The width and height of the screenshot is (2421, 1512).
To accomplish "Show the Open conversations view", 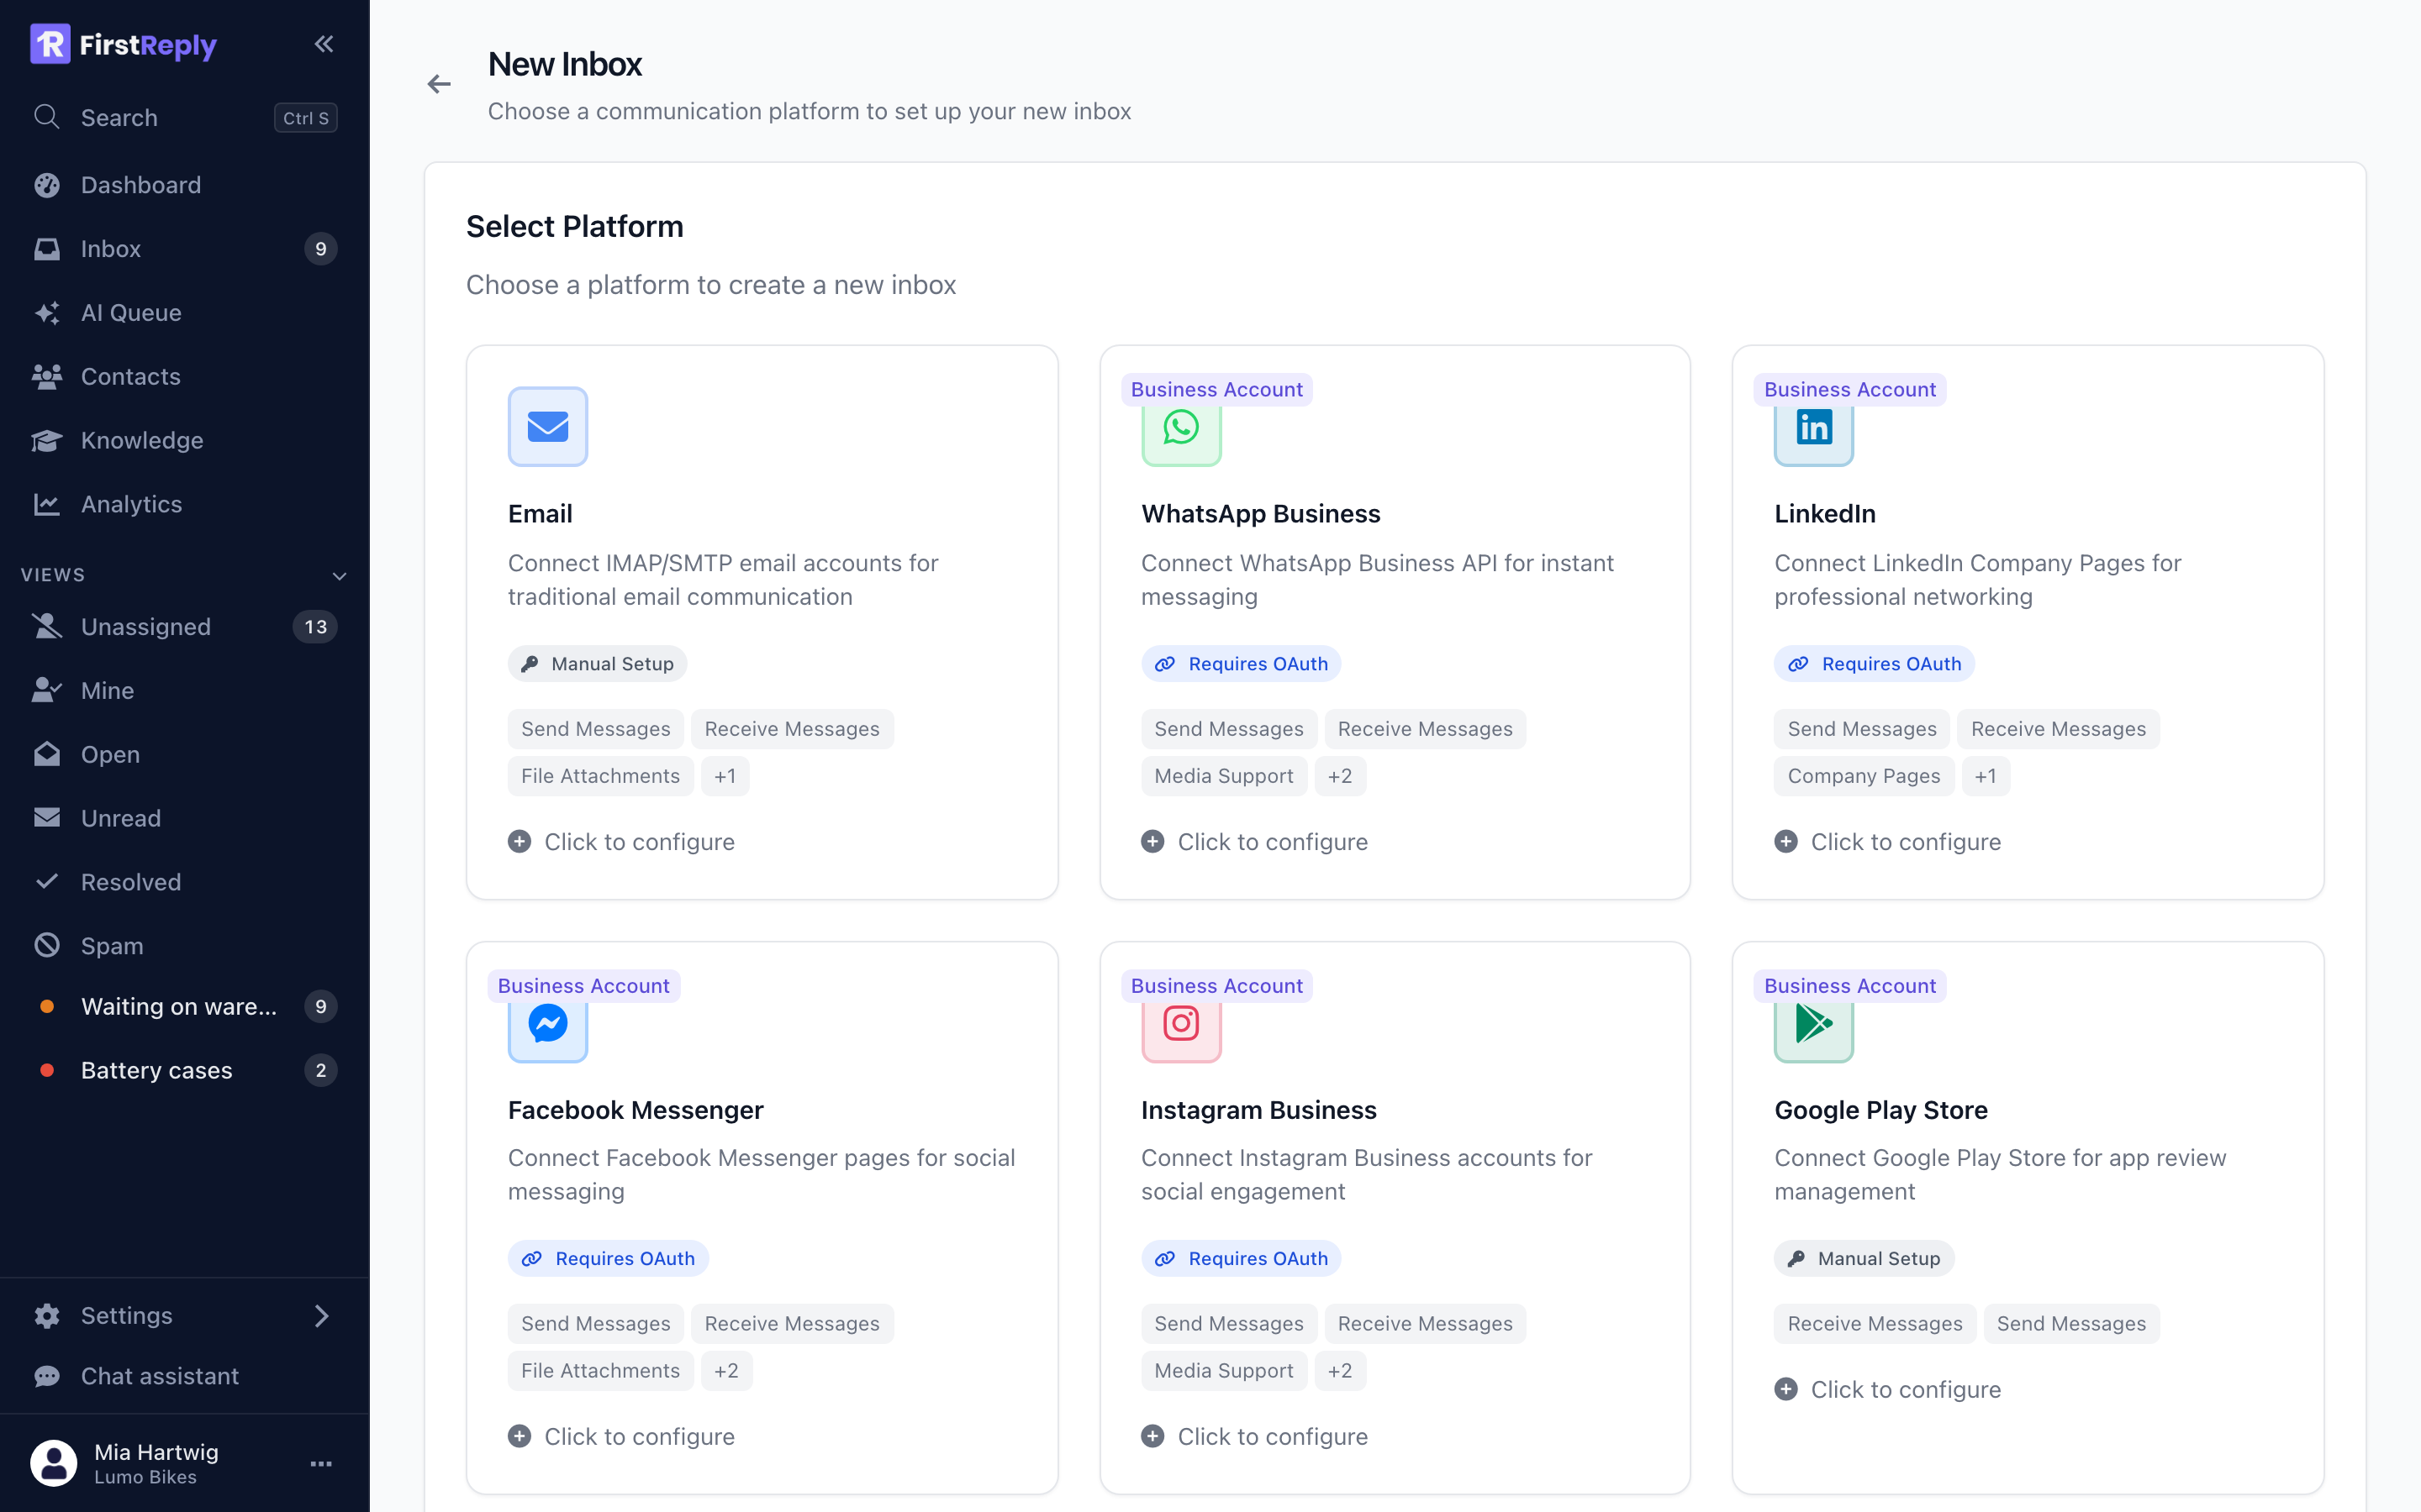I will point(185,755).
